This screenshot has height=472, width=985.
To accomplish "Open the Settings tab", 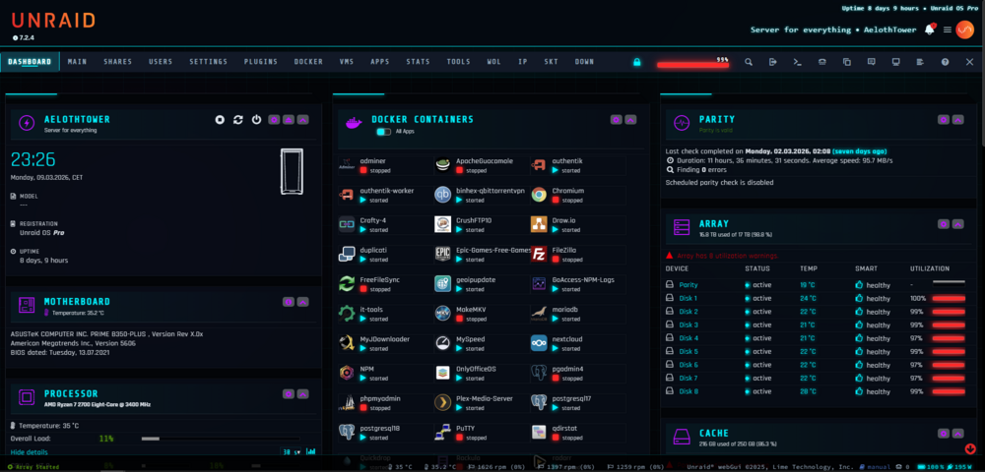I will [209, 62].
